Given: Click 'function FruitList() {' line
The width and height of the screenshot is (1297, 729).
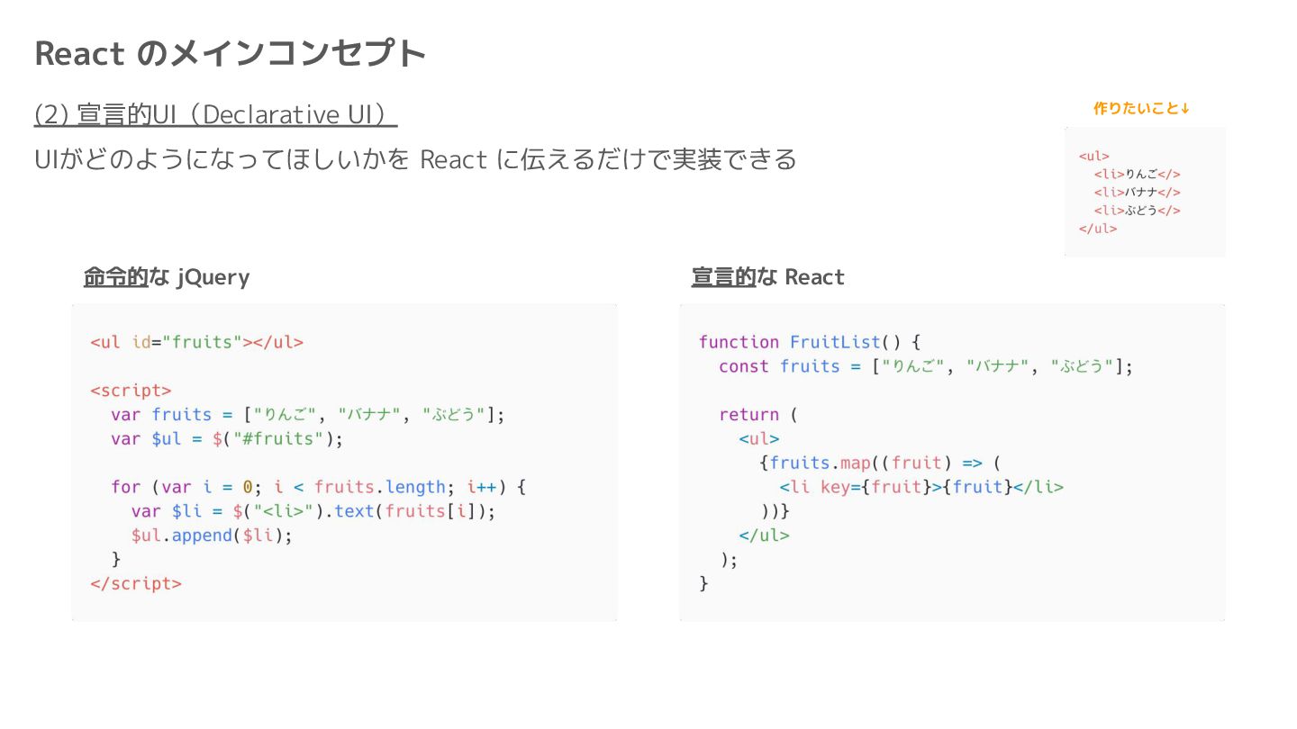Looking at the screenshot, I should click(810, 342).
